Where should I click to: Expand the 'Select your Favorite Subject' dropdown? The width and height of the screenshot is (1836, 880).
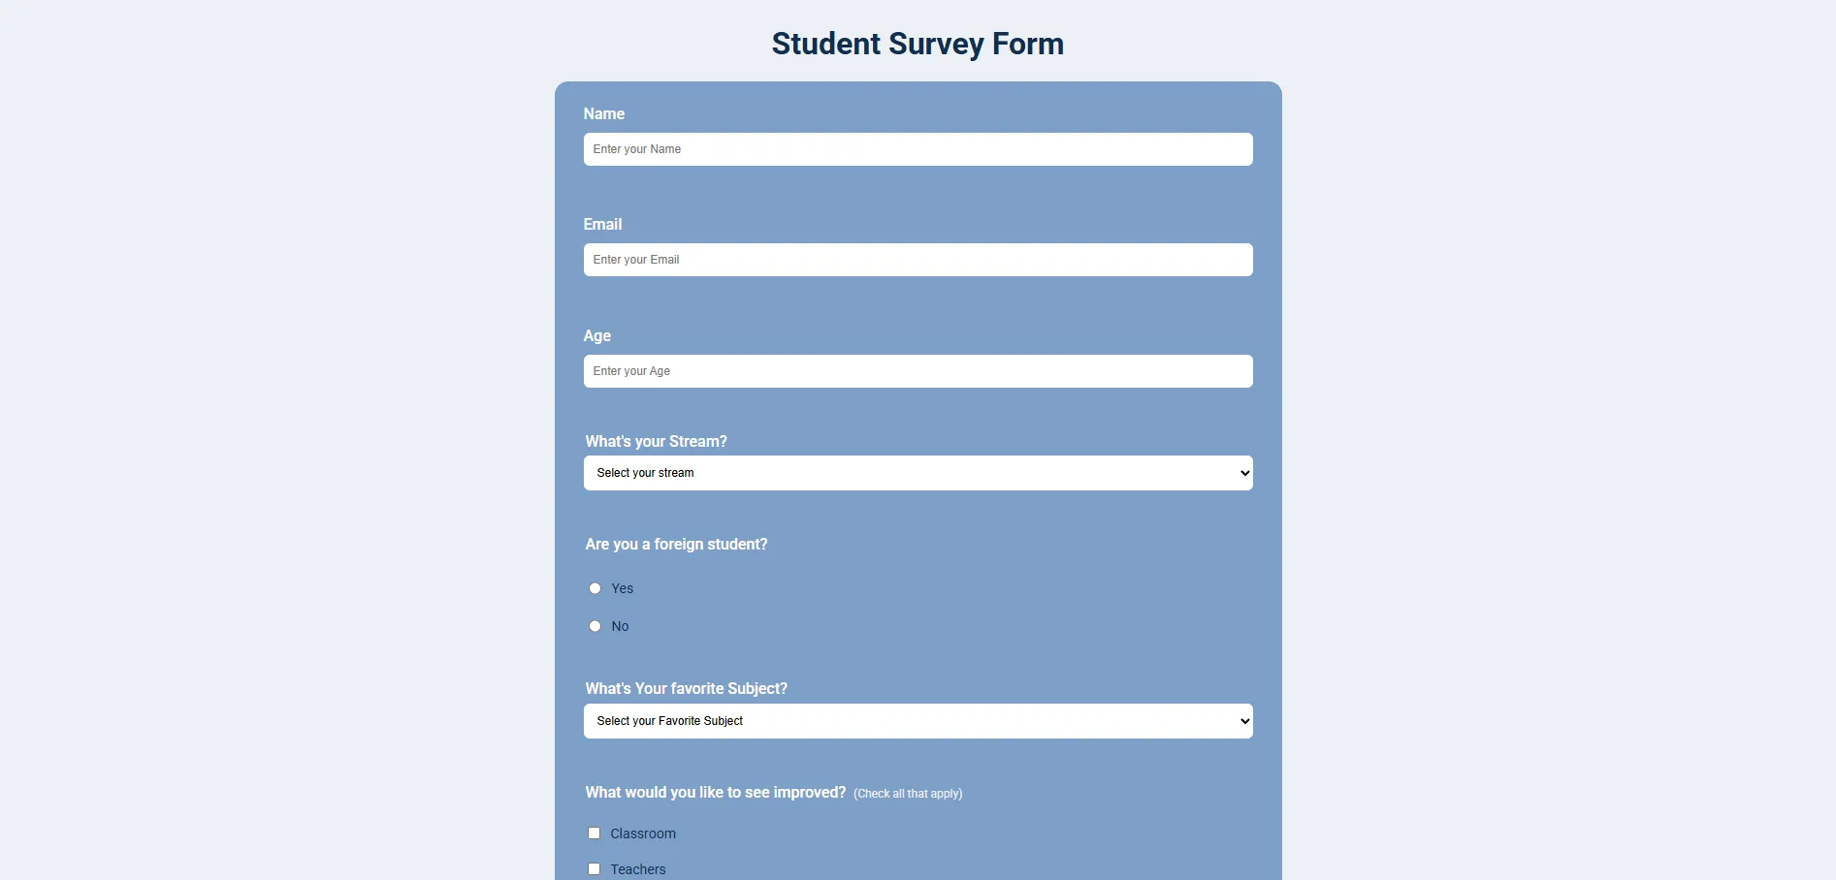[918, 721]
